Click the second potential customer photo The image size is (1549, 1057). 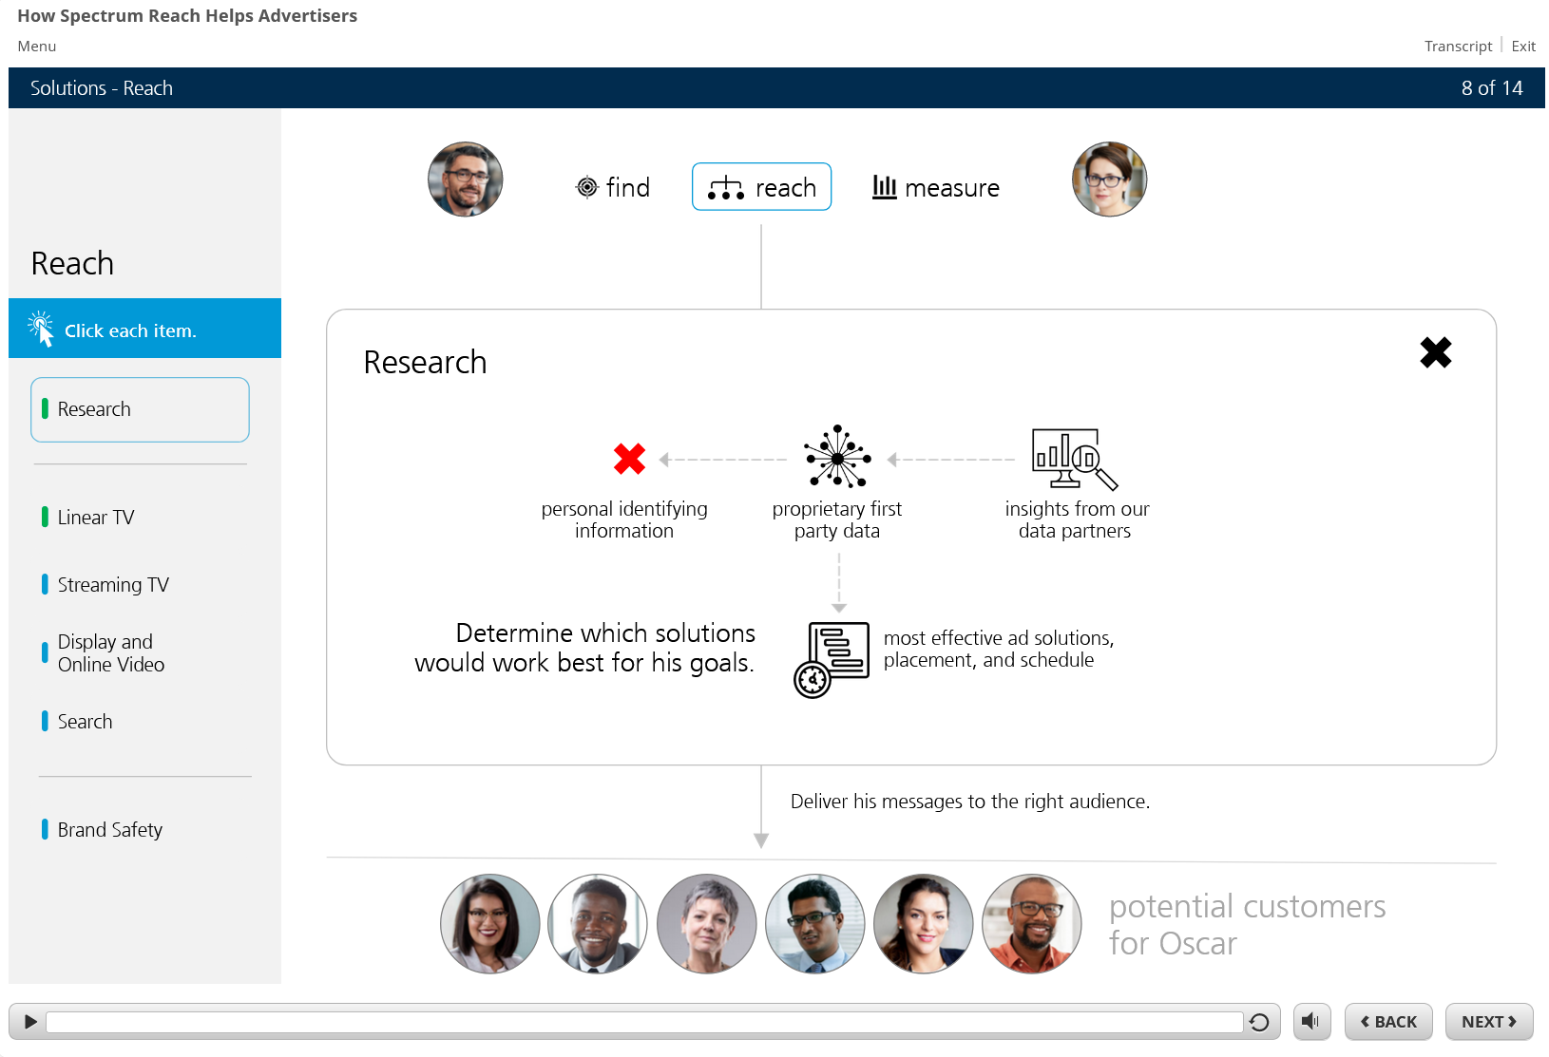tap(598, 924)
